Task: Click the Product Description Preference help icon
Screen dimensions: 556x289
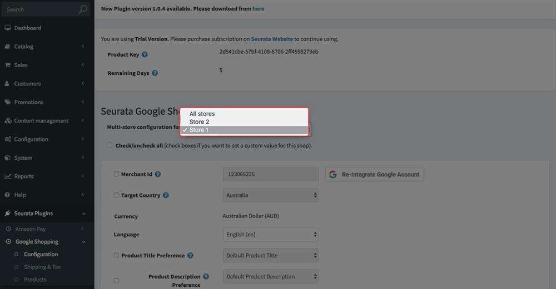Action: click(206, 277)
